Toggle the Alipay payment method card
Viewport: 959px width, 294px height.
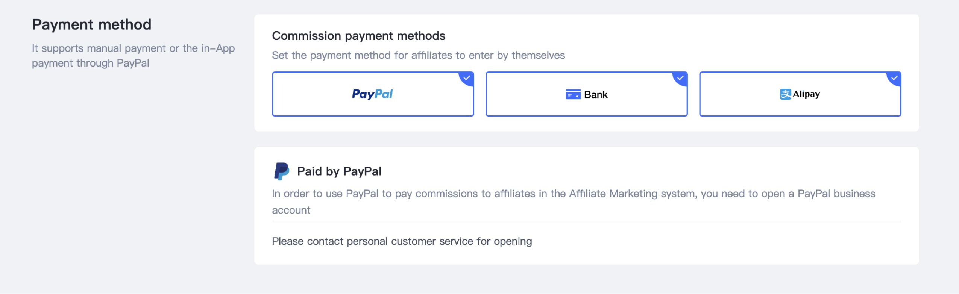coord(800,94)
